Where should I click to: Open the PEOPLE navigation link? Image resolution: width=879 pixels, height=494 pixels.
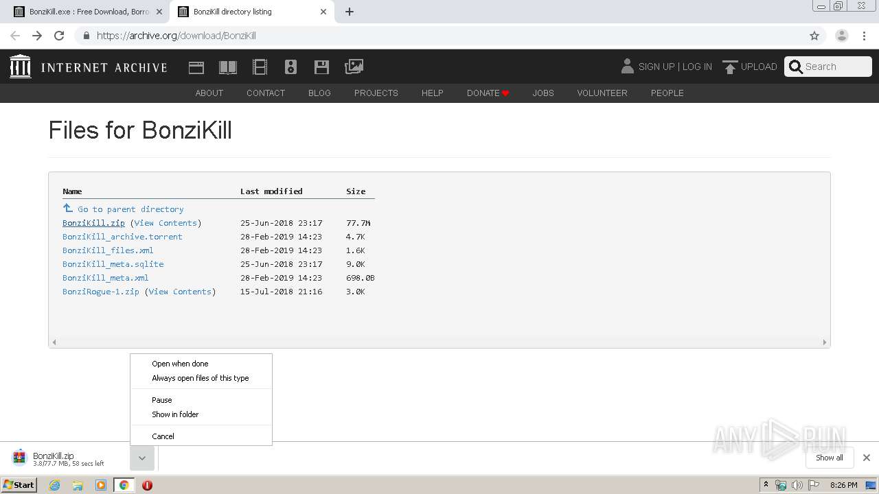pyautogui.click(x=667, y=93)
